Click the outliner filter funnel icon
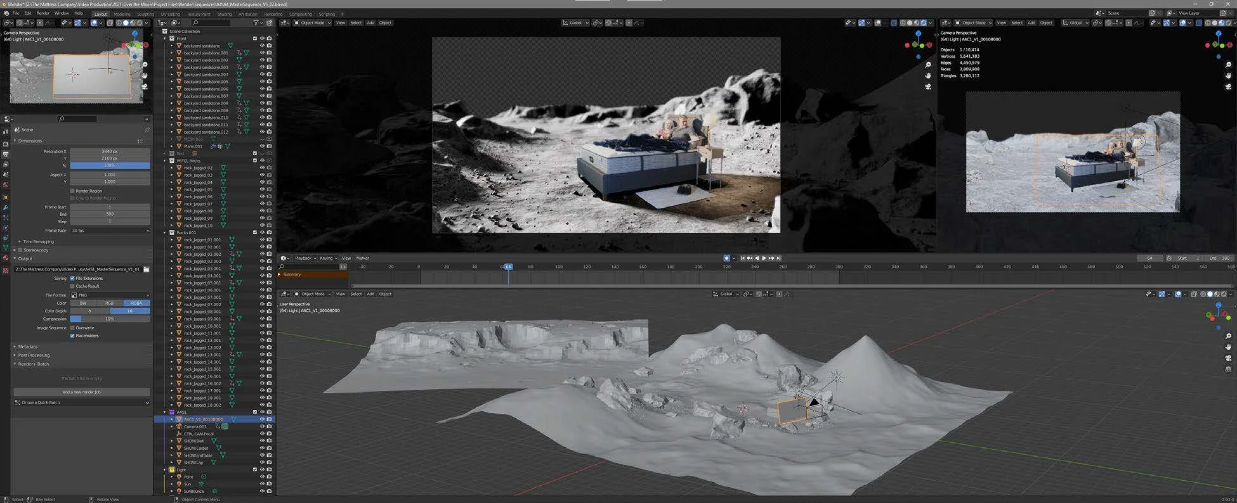Image resolution: width=1237 pixels, height=503 pixels. [256, 23]
